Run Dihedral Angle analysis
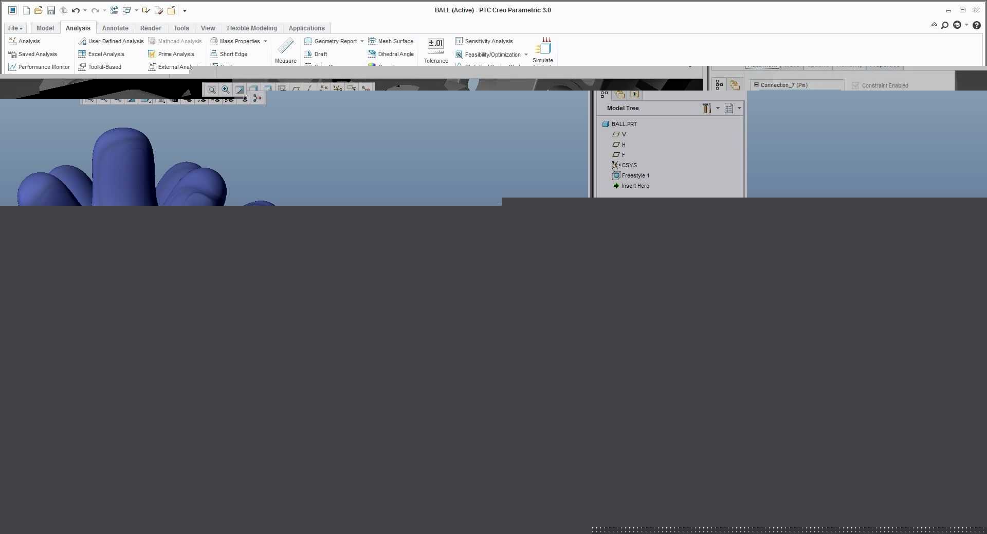Image resolution: width=987 pixels, height=534 pixels. 391,54
